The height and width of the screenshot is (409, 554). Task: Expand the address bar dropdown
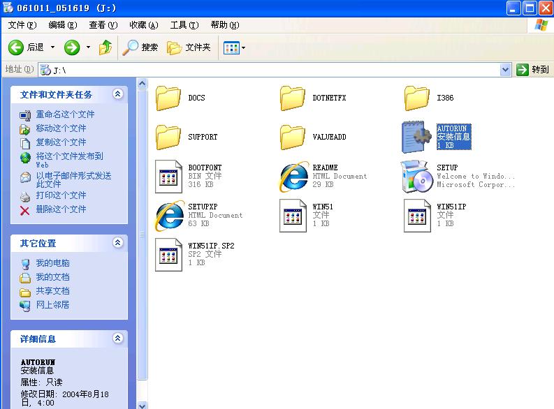tap(506, 70)
